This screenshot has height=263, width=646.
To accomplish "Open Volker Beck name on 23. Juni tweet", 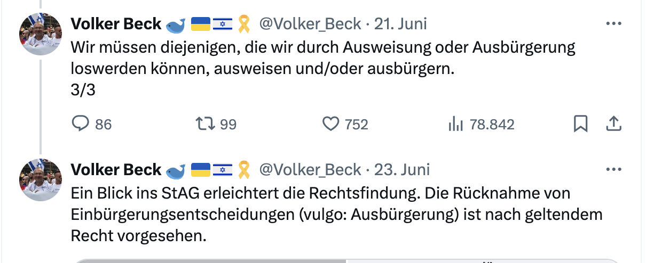I will pyautogui.click(x=116, y=170).
